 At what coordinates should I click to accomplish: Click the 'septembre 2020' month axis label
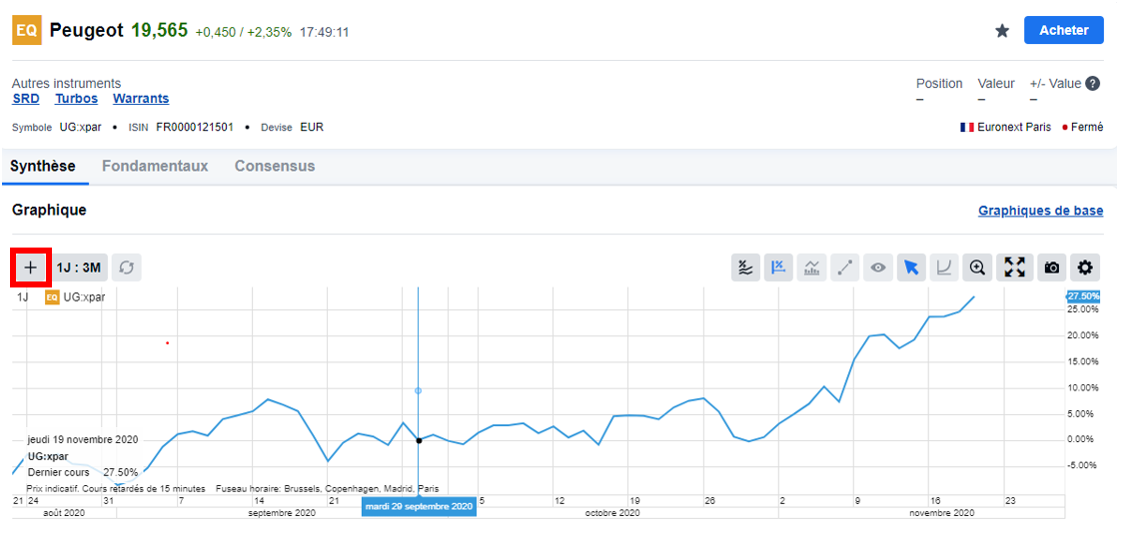pyautogui.click(x=281, y=513)
